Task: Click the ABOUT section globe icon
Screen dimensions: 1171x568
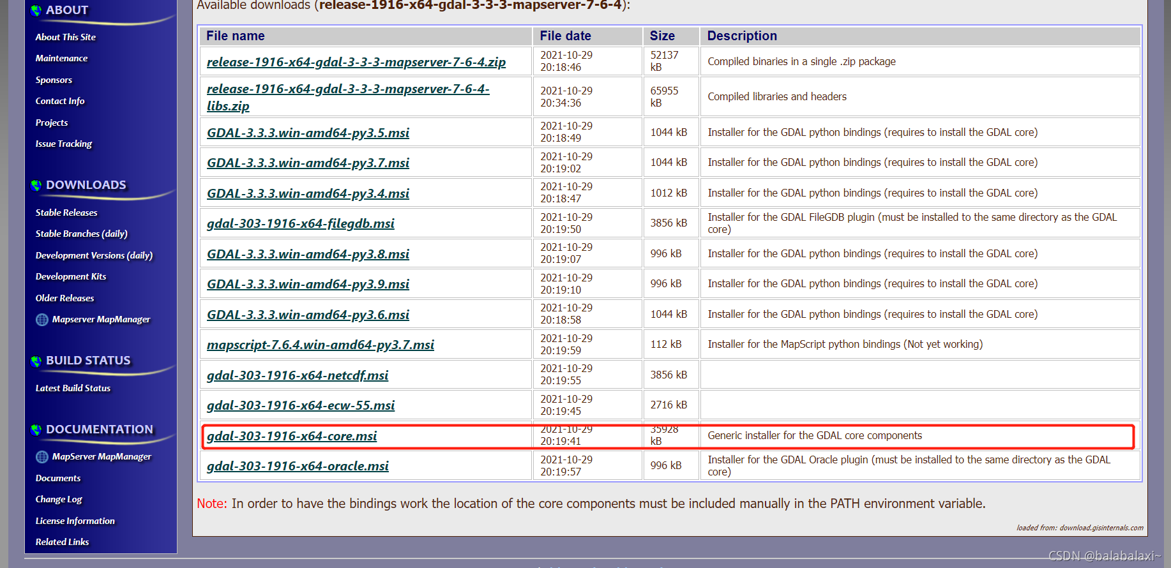Action: click(x=36, y=10)
